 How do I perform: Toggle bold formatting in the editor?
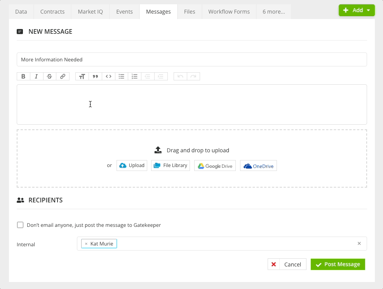tap(23, 77)
